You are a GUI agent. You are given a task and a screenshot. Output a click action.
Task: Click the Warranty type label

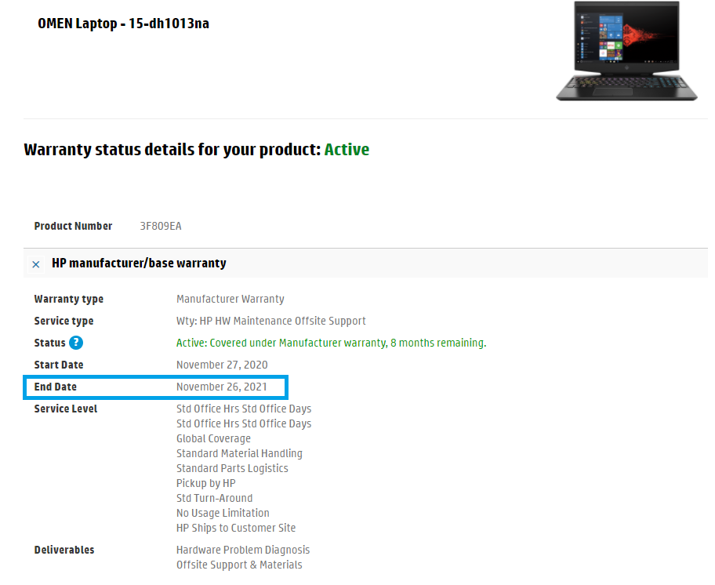(x=69, y=299)
